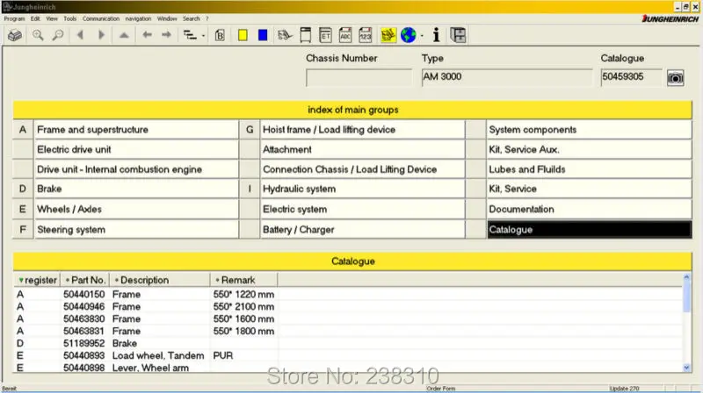Select Electric drive unit group
Viewport: 703px width, 393px height.
point(136,149)
